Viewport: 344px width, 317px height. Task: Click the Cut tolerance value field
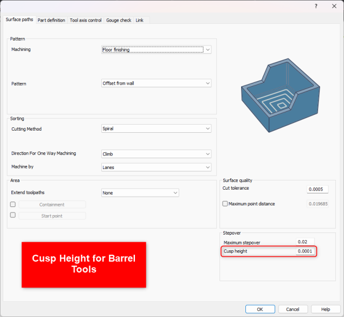coord(317,189)
